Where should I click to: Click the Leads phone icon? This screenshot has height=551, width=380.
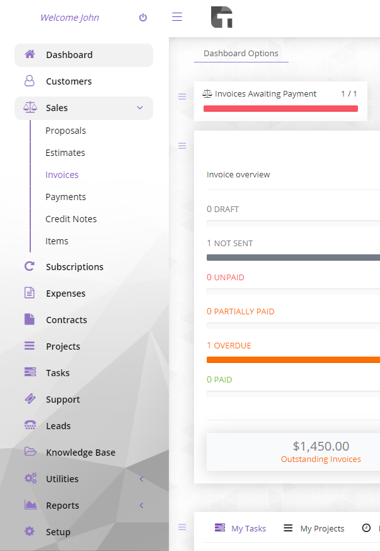pyautogui.click(x=30, y=425)
